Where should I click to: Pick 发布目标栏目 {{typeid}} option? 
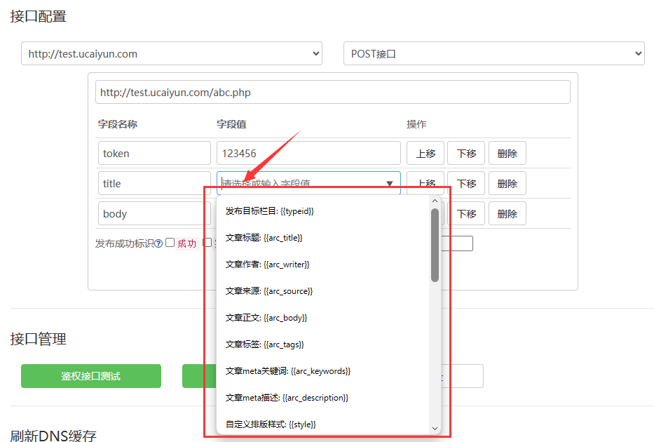coord(270,211)
